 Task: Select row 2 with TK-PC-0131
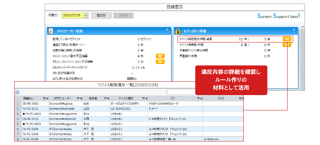[129, 108]
